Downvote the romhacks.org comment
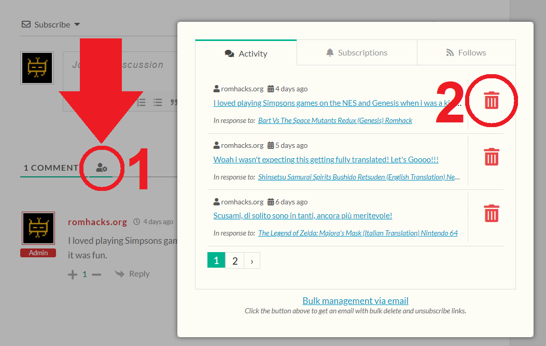The height and width of the screenshot is (346, 546). pyautogui.click(x=96, y=274)
